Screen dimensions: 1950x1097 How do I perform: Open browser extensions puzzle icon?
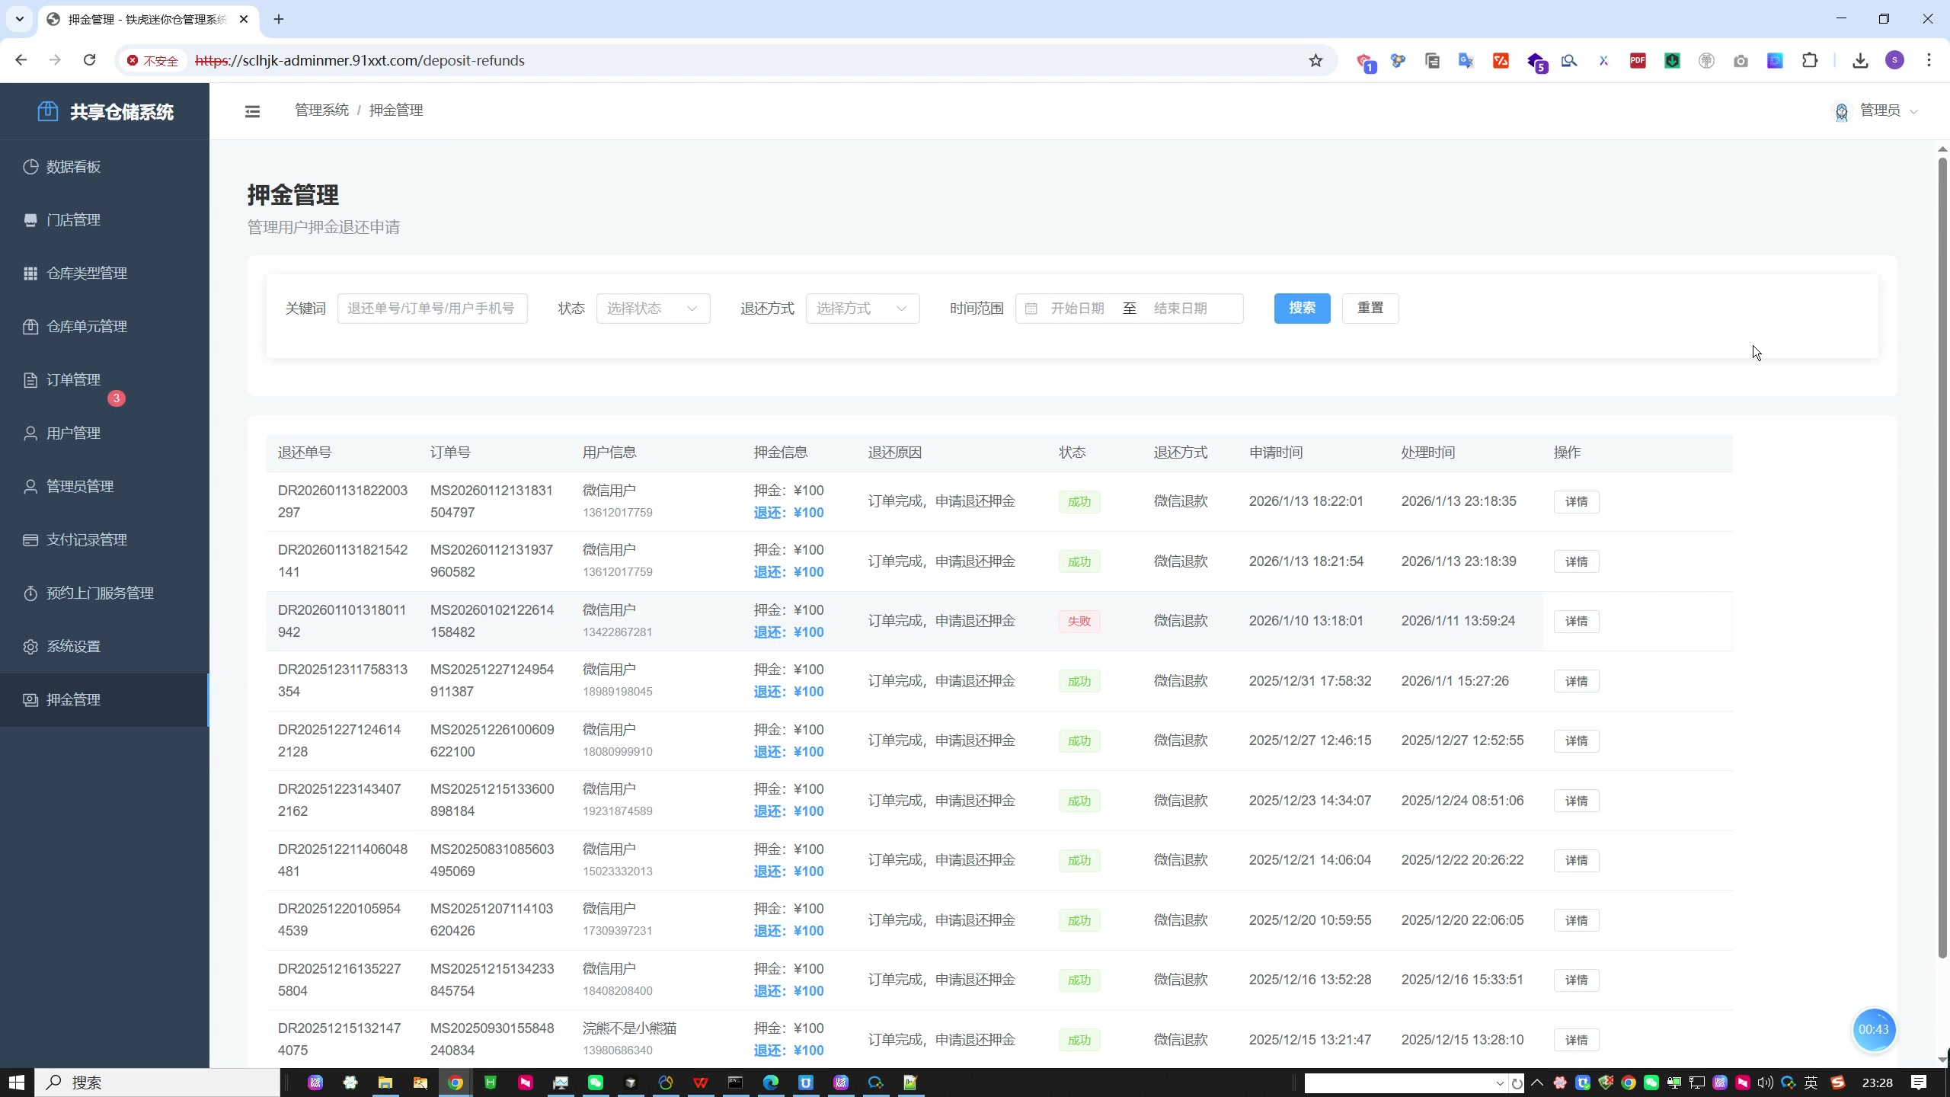[x=1810, y=61]
